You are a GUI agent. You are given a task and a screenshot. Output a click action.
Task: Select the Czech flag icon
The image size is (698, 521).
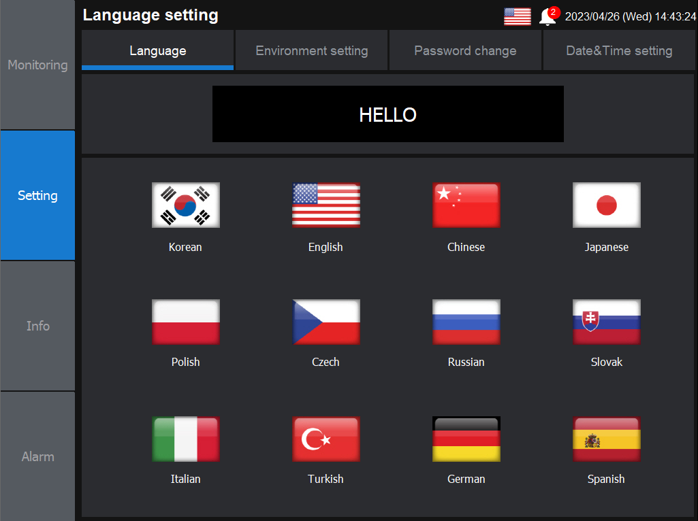[x=326, y=322]
